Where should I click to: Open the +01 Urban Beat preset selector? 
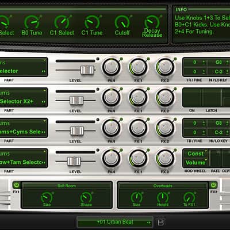coord(115,222)
